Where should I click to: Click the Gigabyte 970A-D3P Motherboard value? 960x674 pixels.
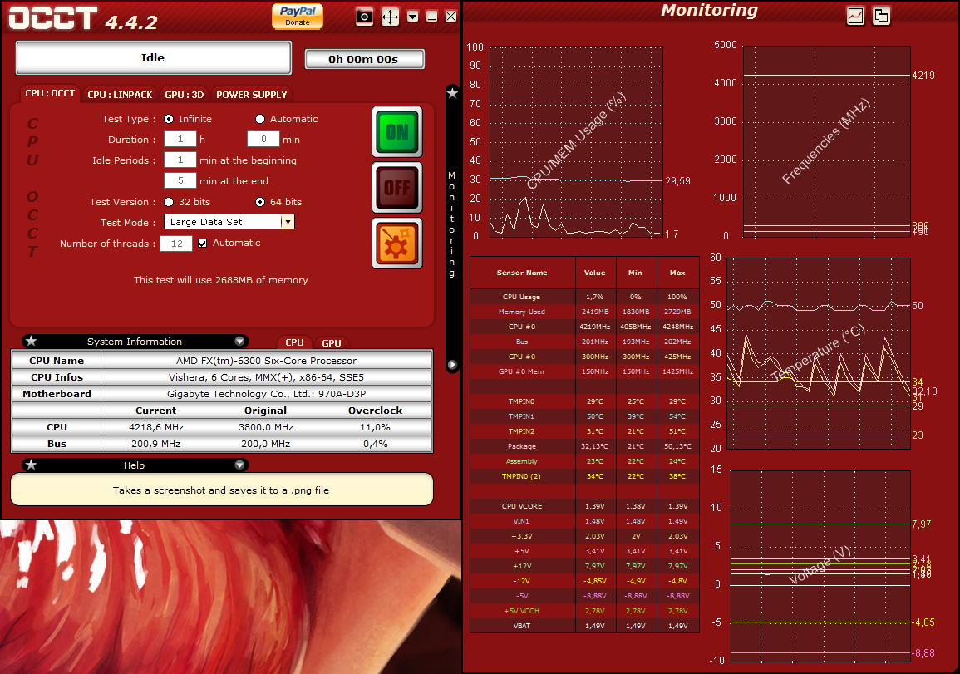point(266,394)
